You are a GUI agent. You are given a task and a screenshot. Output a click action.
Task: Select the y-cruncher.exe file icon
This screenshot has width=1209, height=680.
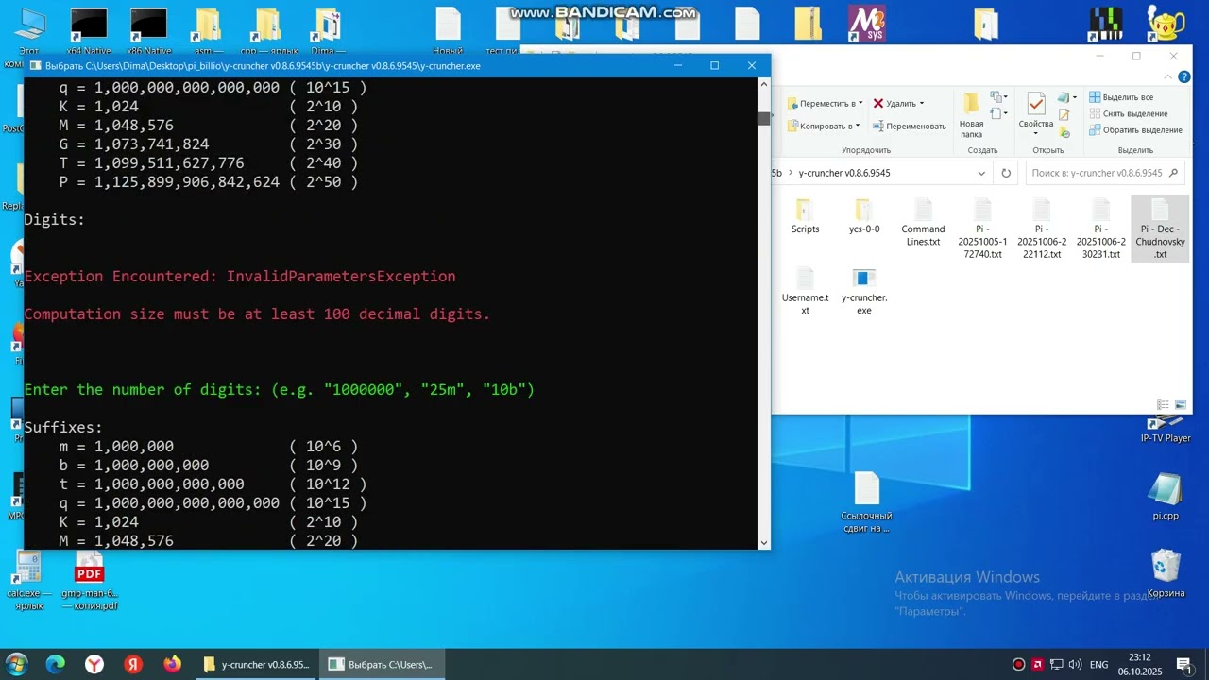click(863, 279)
